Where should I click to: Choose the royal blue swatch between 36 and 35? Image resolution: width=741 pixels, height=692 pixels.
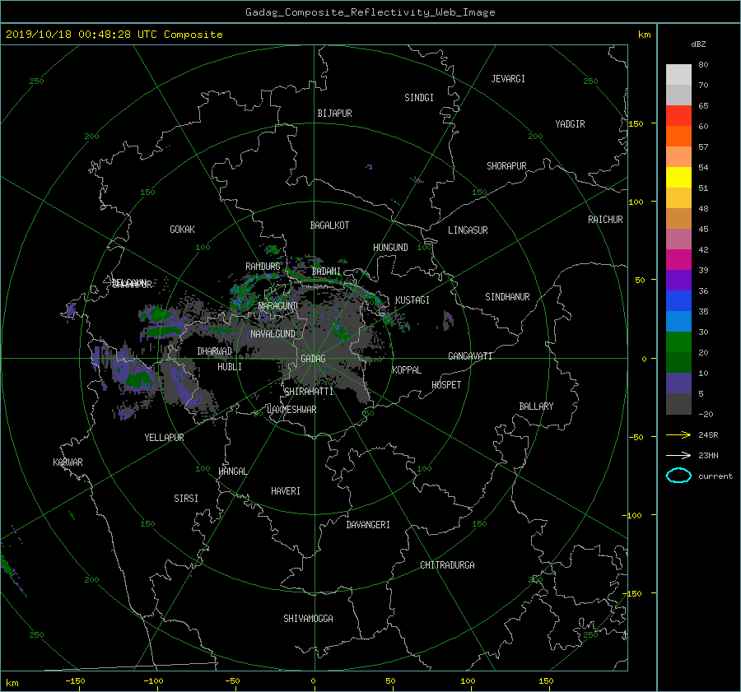pyautogui.click(x=678, y=300)
